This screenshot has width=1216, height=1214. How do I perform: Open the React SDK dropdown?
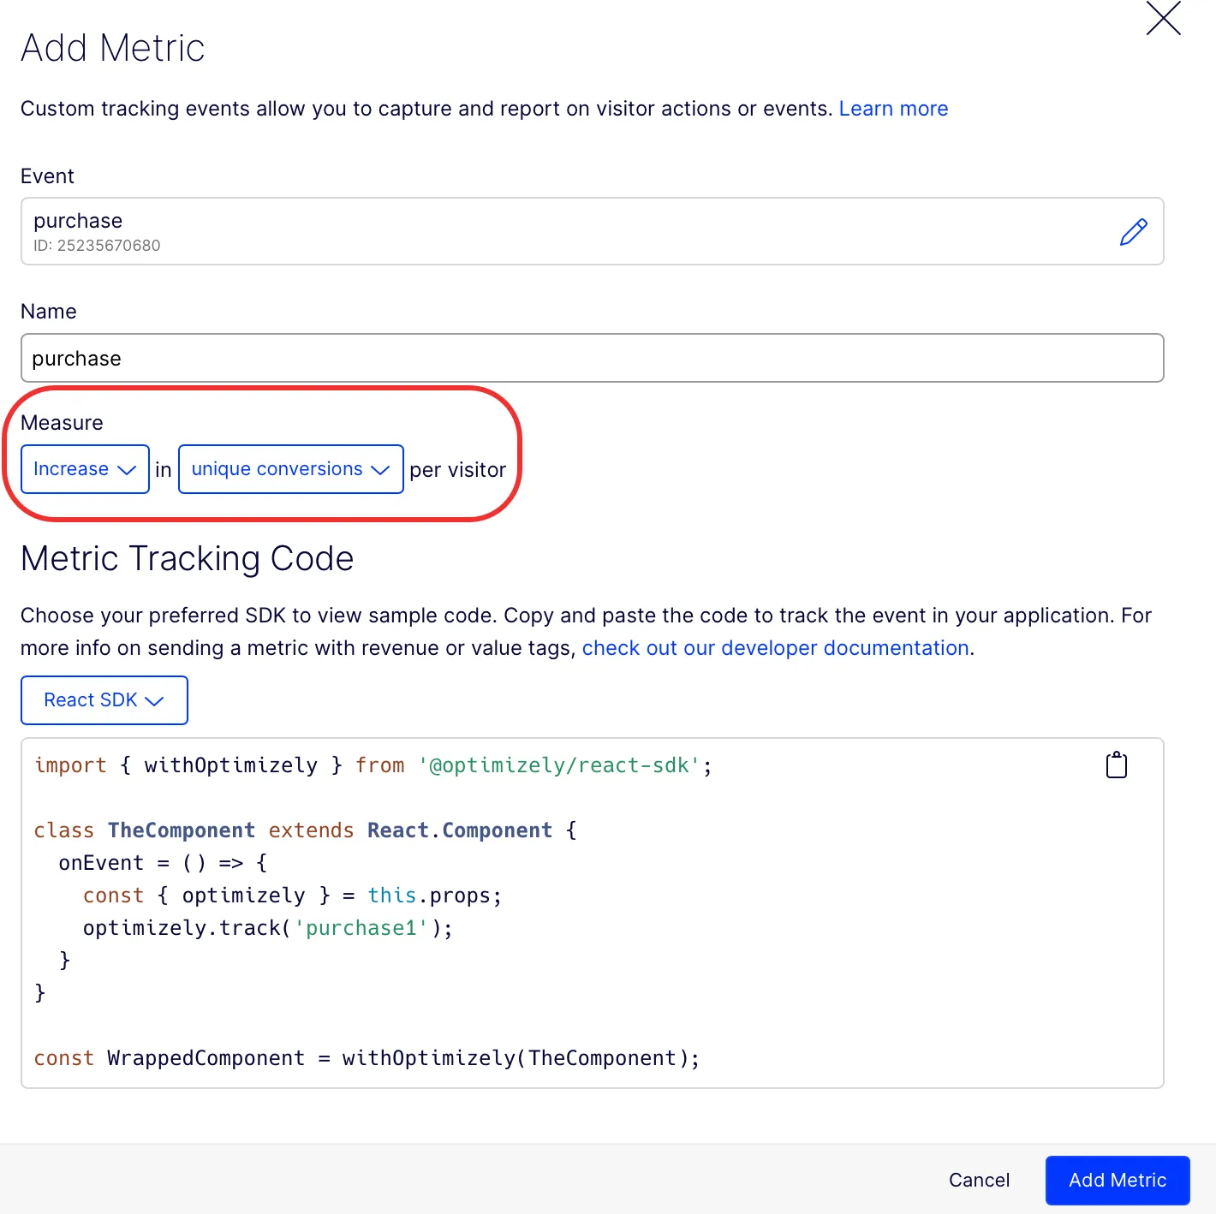[104, 700]
